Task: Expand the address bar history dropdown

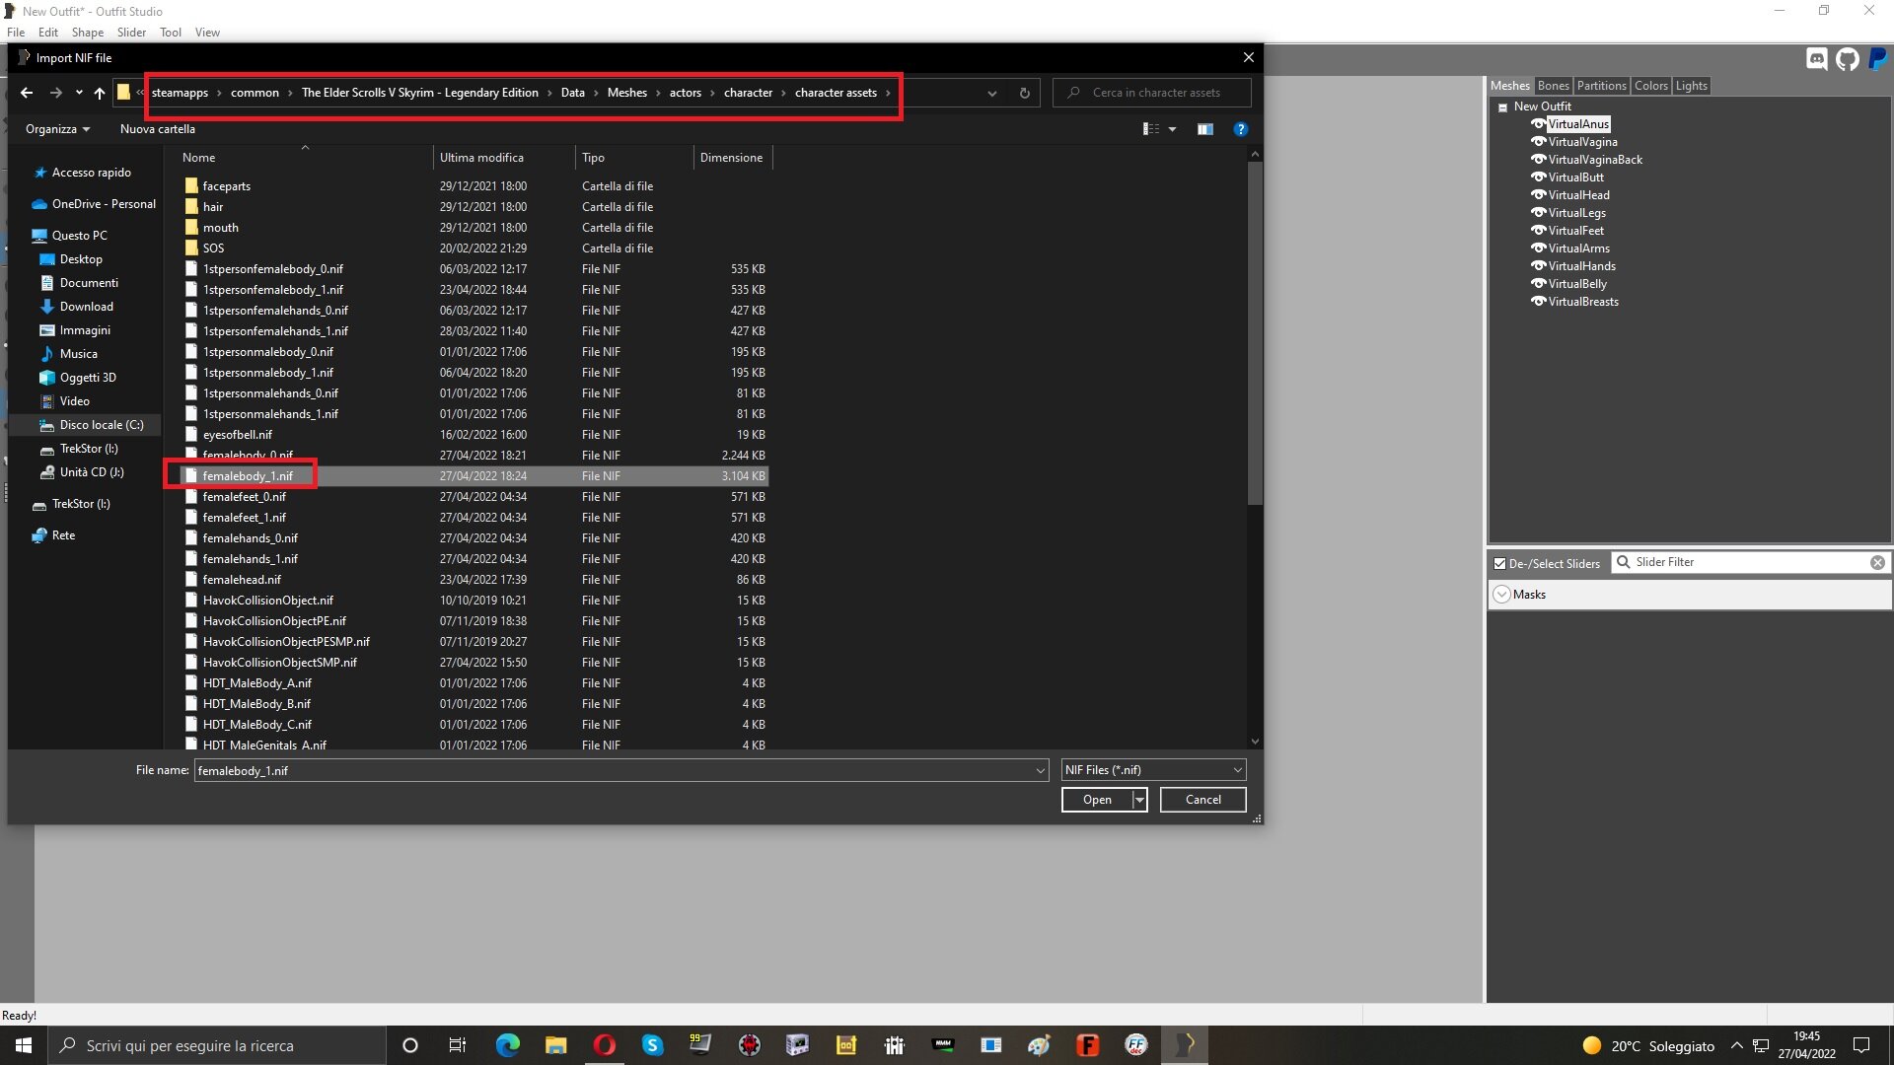Action: 991,93
